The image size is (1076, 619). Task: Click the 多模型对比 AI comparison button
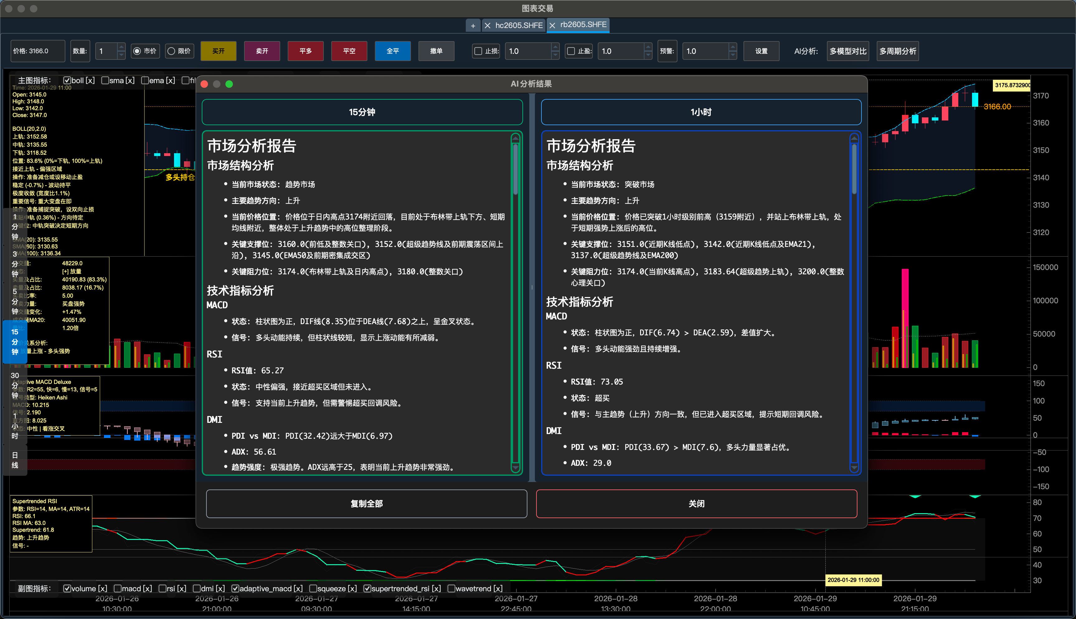(x=847, y=51)
